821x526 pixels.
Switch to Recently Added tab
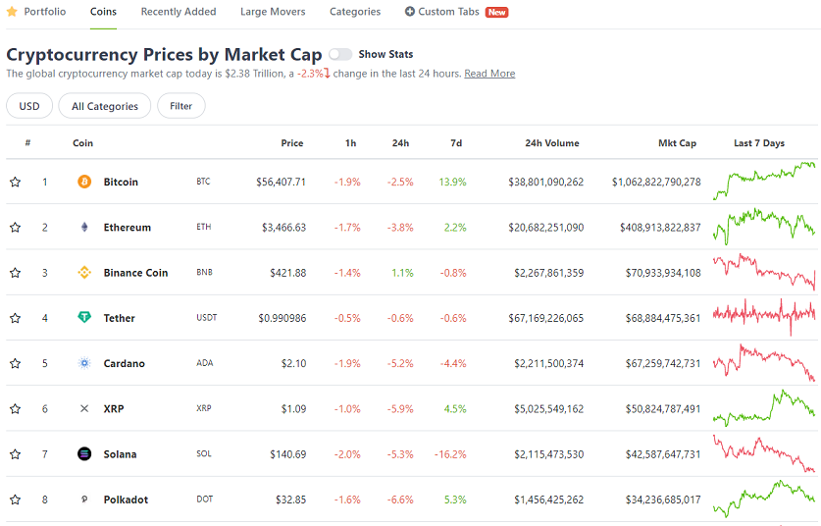pyautogui.click(x=179, y=12)
